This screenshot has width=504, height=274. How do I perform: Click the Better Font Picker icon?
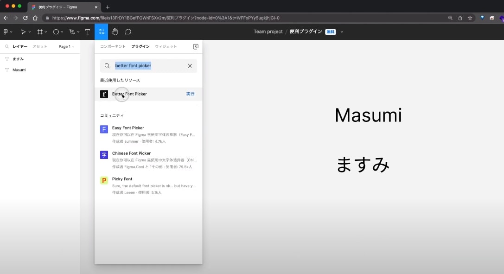tap(104, 94)
